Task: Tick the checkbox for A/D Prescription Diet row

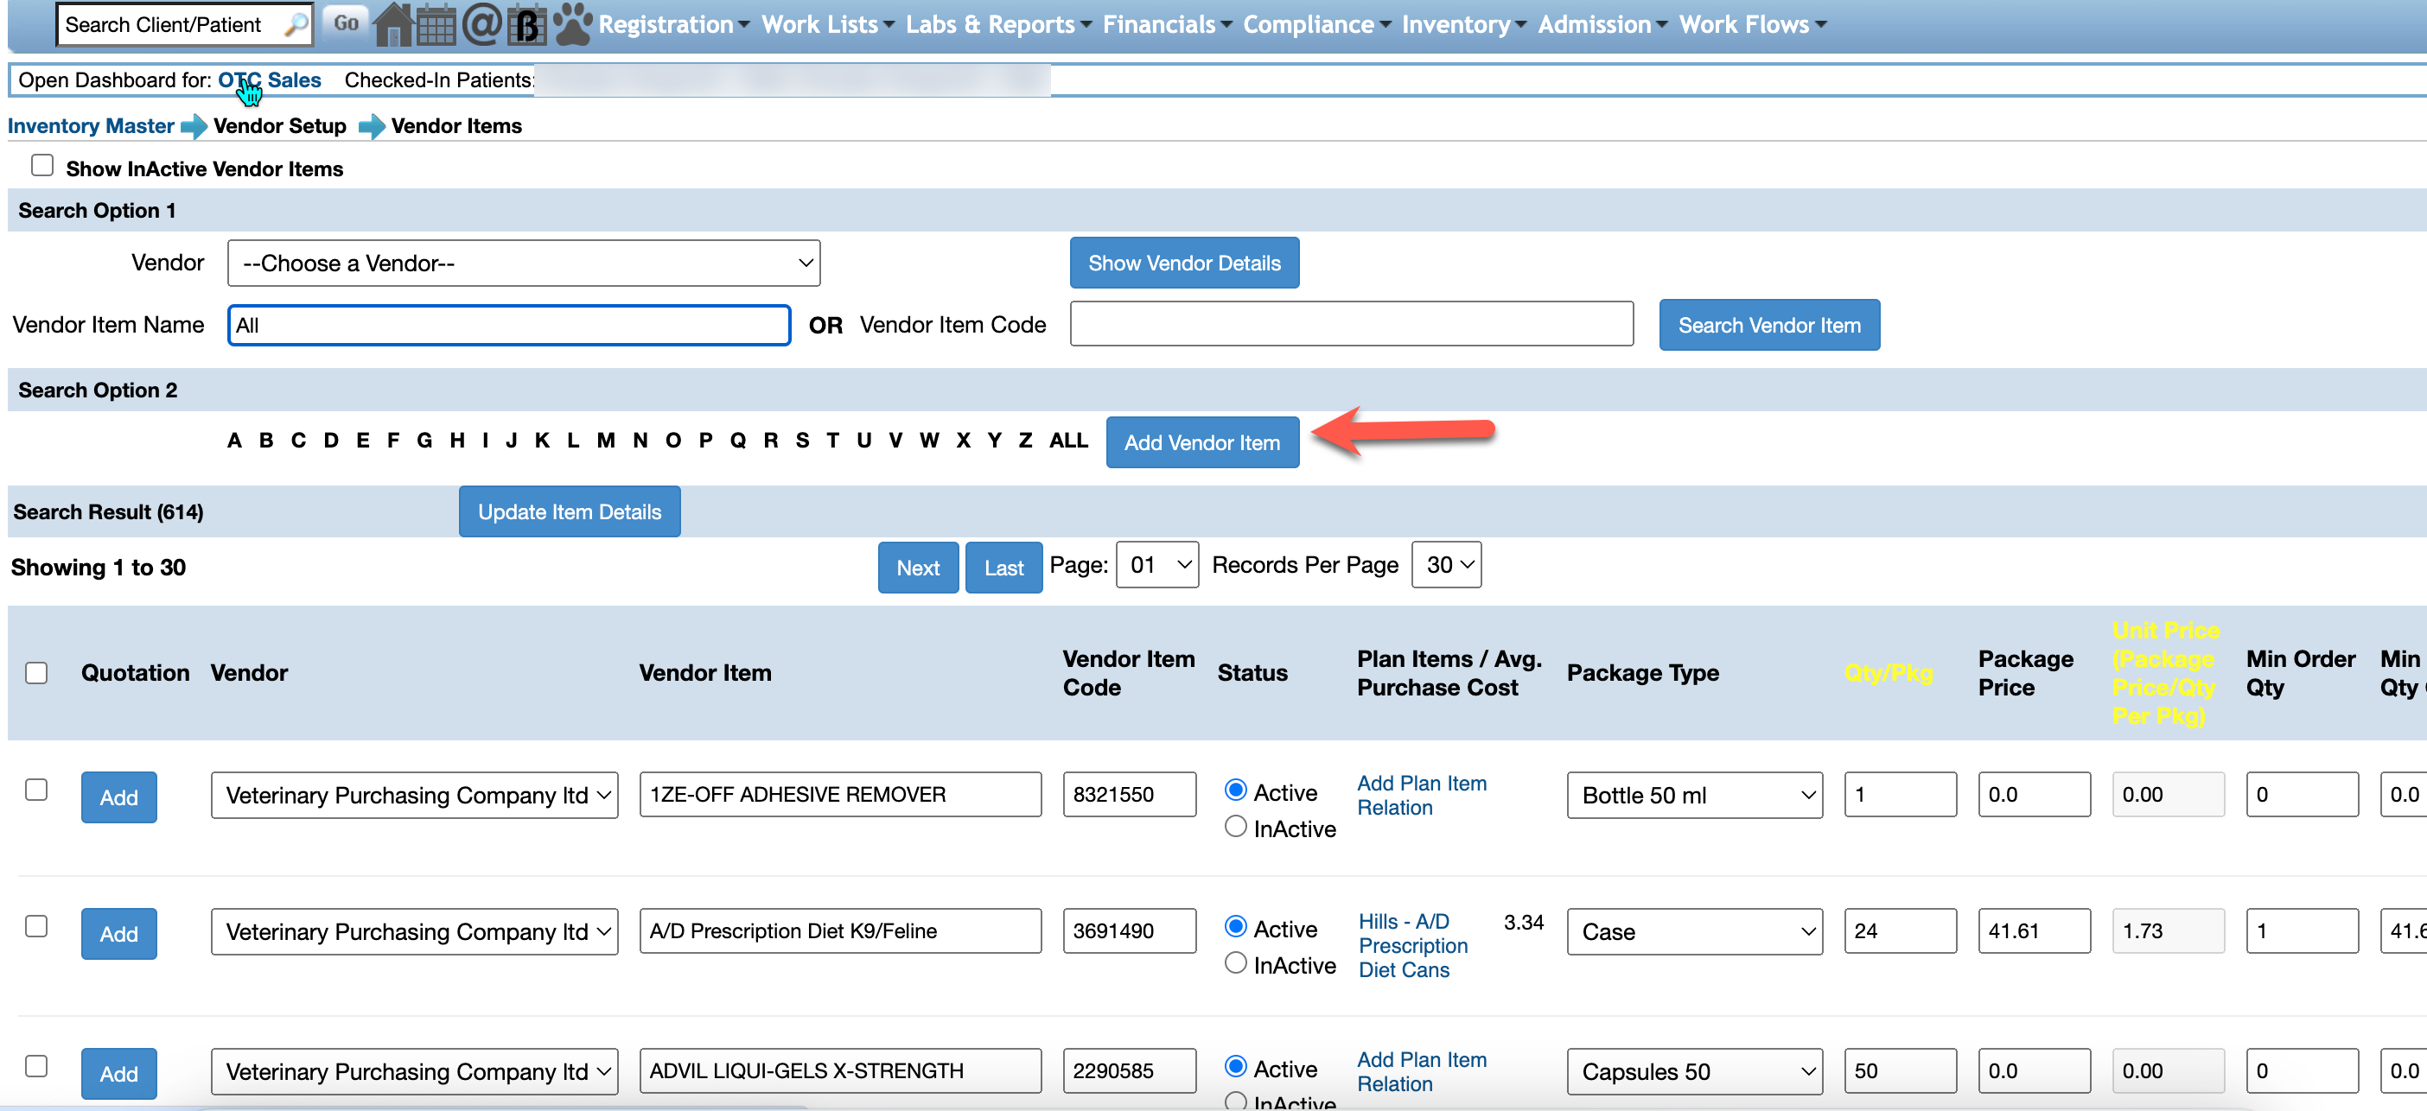Action: pos(37,925)
